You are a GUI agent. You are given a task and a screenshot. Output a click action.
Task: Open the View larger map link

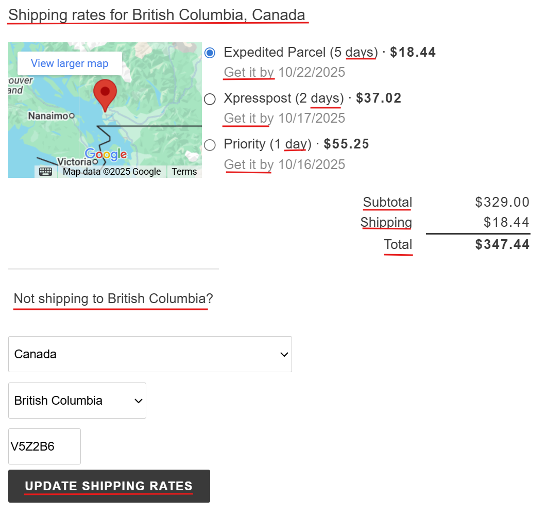(x=70, y=63)
